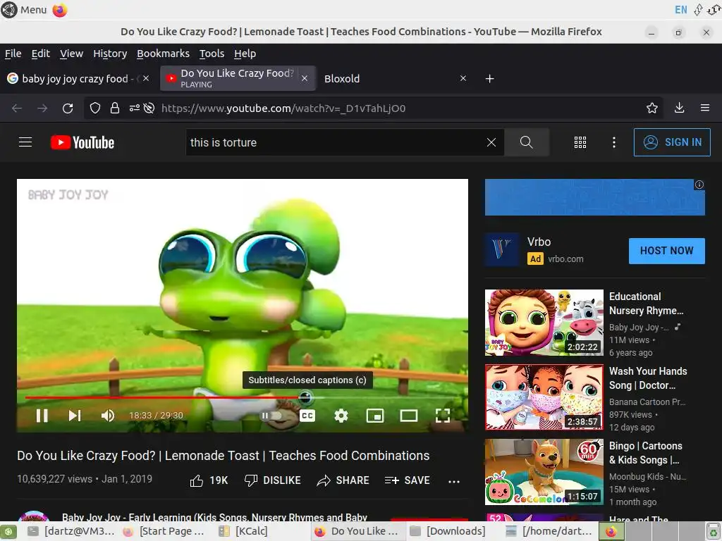The height and width of the screenshot is (541, 722).
Task: Click DISLIKE on the video
Action: click(273, 480)
